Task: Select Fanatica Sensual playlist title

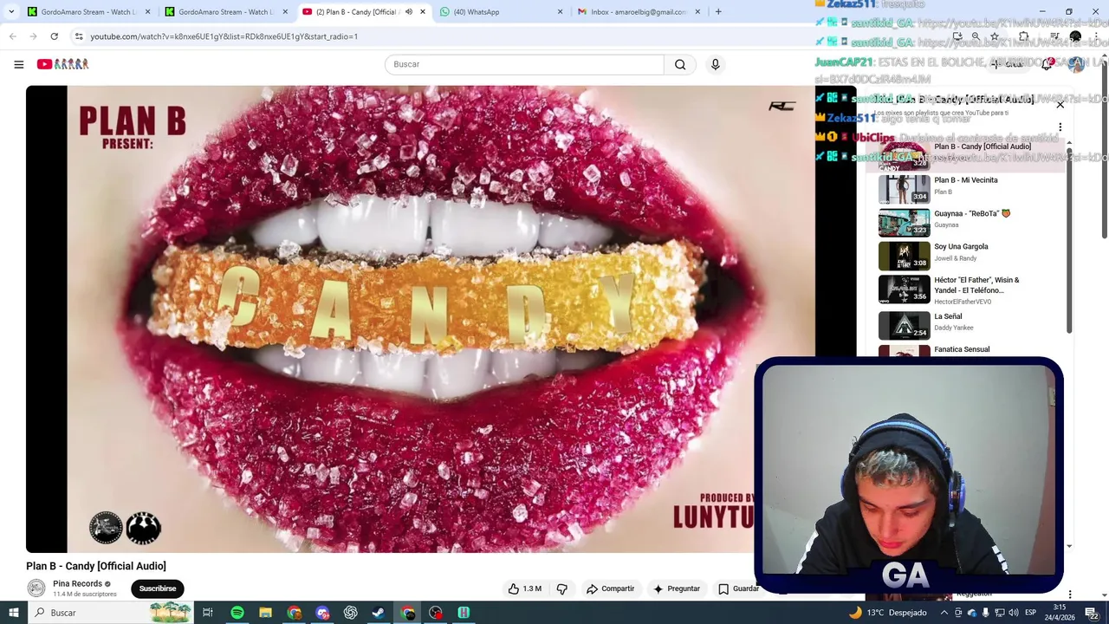Action: point(962,349)
